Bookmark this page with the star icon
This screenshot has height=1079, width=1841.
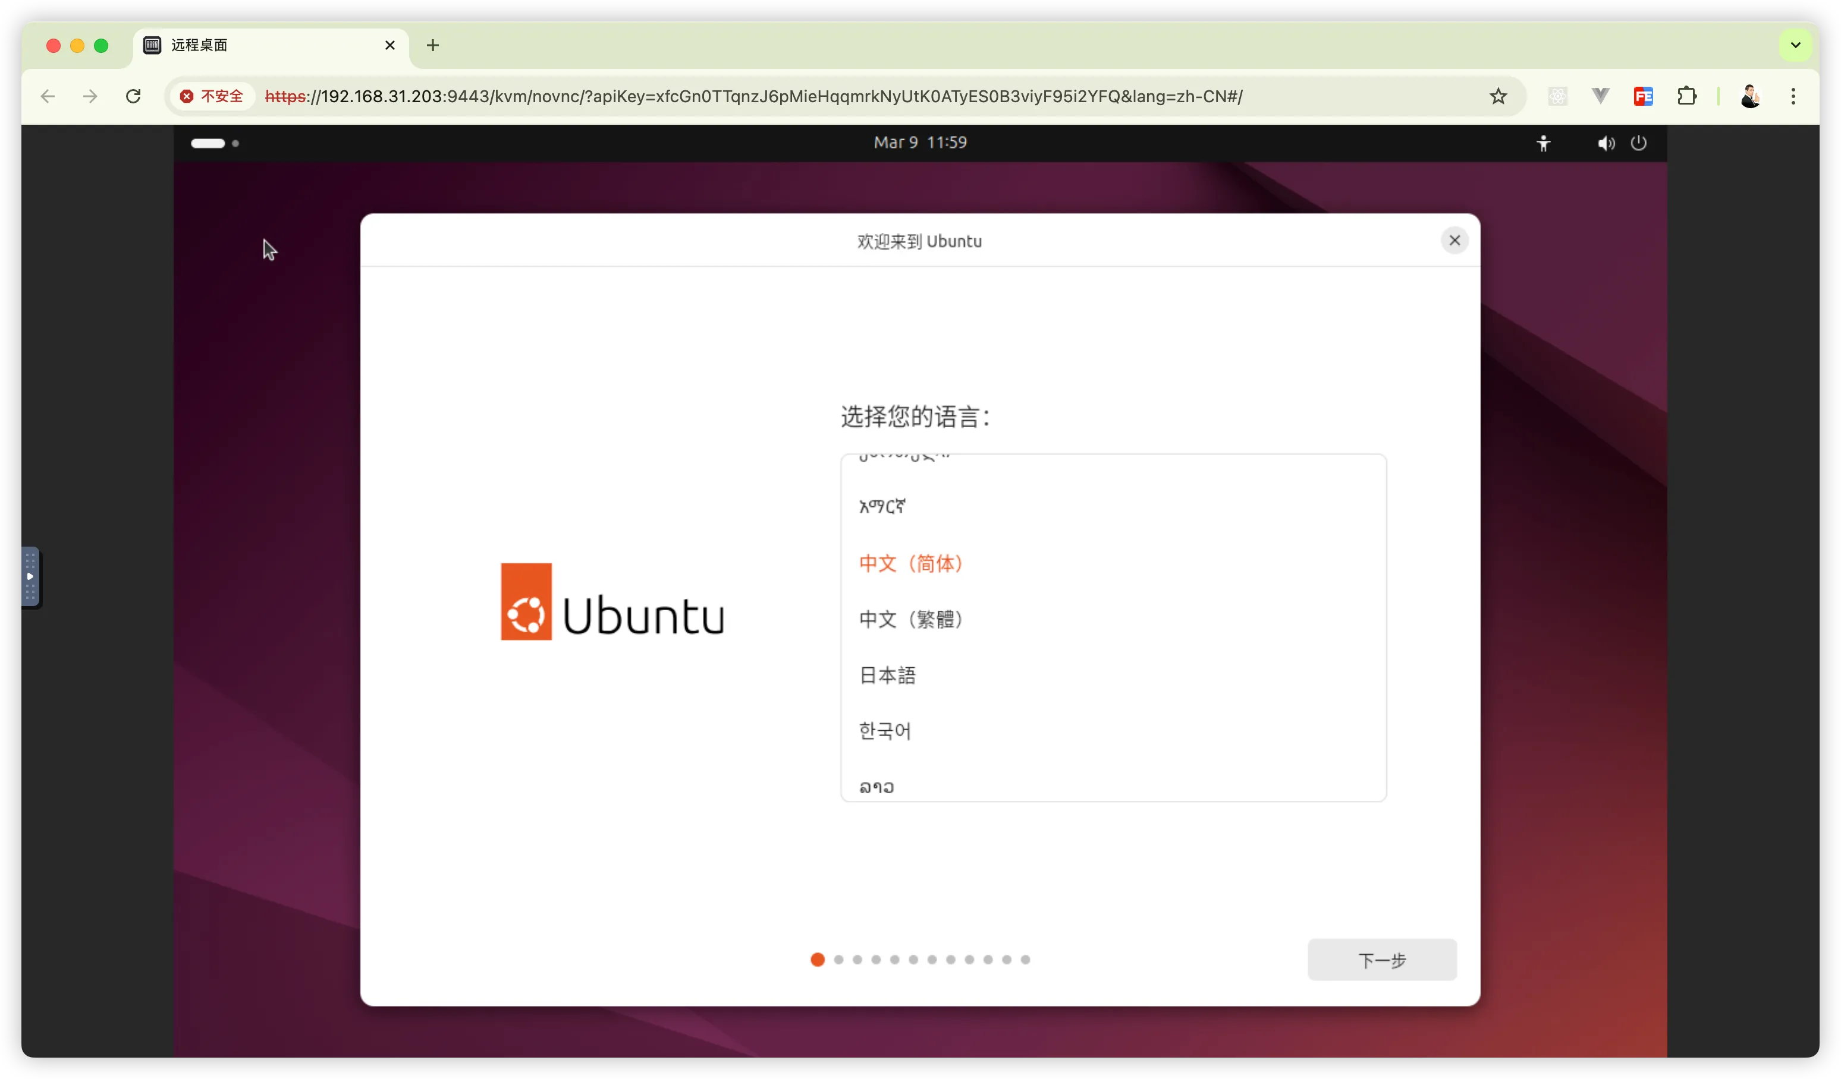click(x=1498, y=96)
